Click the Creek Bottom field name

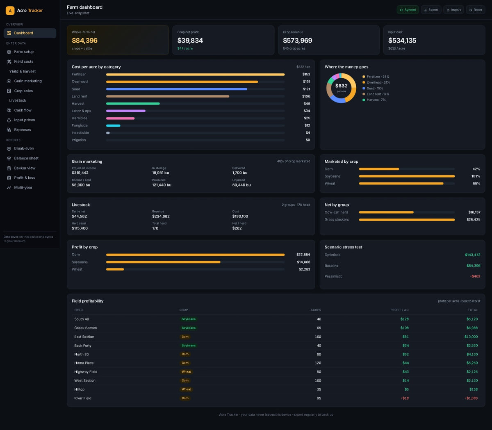(x=86, y=328)
